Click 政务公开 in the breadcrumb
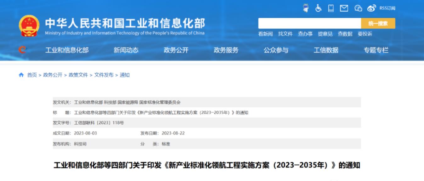Viewport: 424px width, 181px height. 53,75
